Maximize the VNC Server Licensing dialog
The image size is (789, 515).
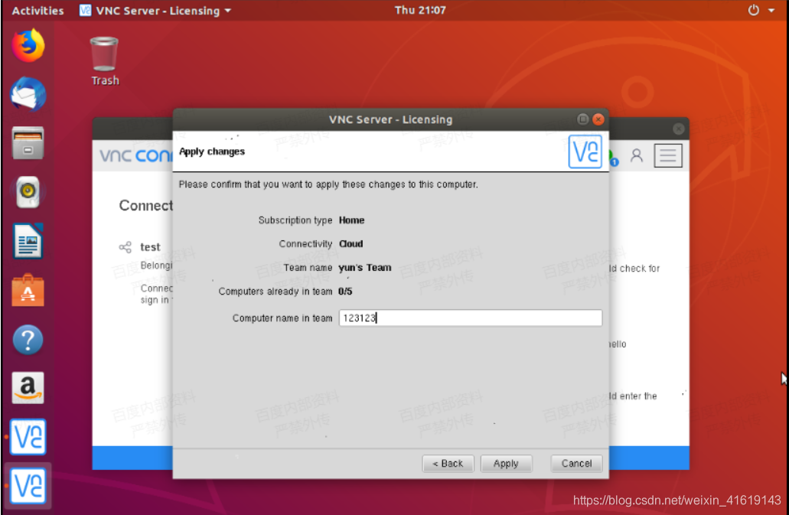582,119
